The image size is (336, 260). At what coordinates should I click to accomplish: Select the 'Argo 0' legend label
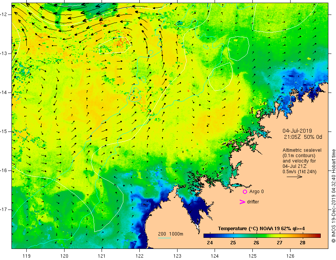pos(257,192)
